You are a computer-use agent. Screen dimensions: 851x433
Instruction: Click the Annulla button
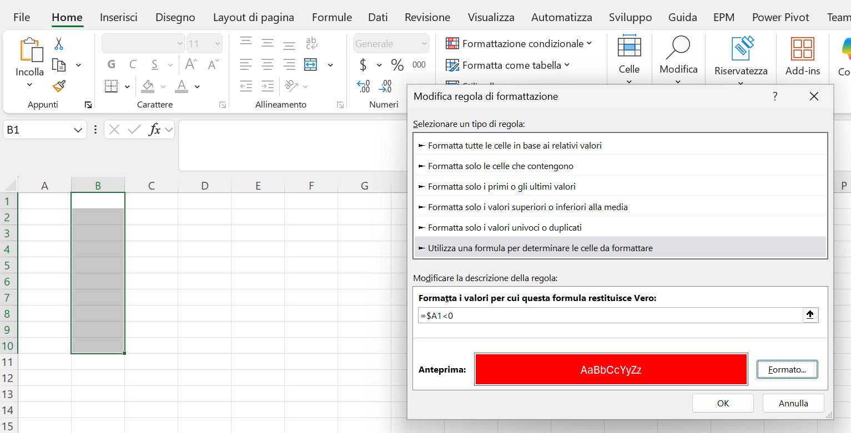[793, 403]
